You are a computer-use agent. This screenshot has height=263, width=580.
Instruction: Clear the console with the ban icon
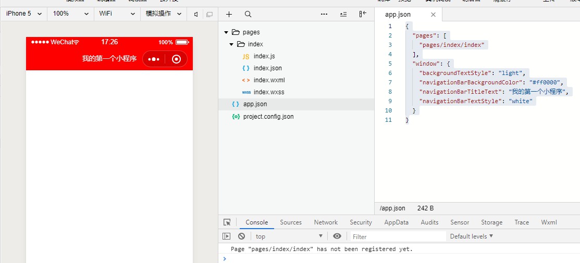[x=241, y=236]
